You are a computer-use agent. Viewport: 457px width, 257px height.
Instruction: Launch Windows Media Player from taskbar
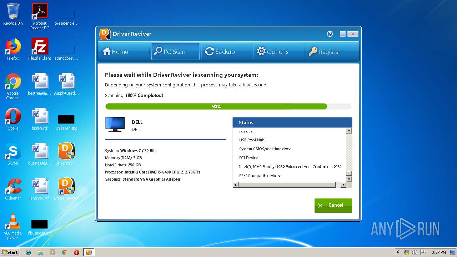pyautogui.click(x=52, y=252)
